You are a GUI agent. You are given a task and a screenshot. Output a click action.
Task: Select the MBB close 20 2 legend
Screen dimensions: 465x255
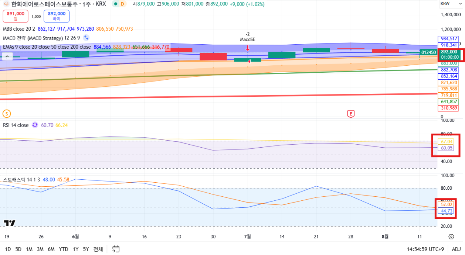pos(19,29)
